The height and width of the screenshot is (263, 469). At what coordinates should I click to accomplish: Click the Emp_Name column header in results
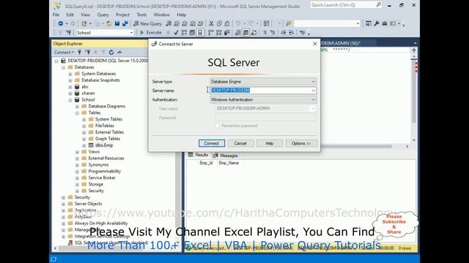[229, 163]
